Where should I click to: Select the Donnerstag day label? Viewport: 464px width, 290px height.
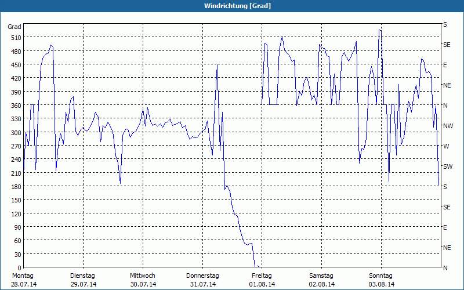tap(202, 276)
